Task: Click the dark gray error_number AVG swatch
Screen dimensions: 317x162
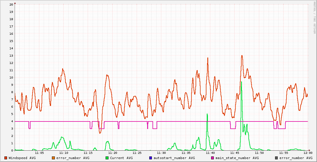Action: click(x=277, y=158)
